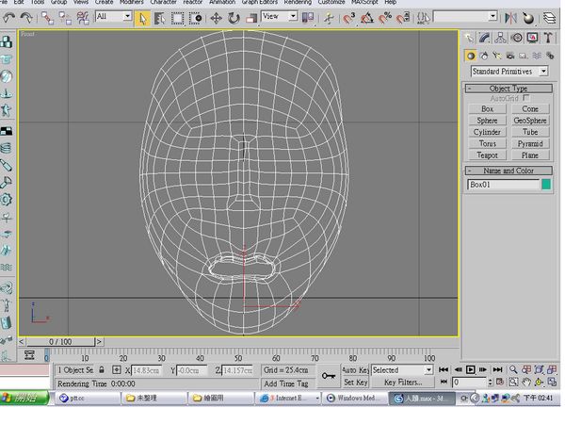Collapse the Object Type rollout

coord(508,89)
